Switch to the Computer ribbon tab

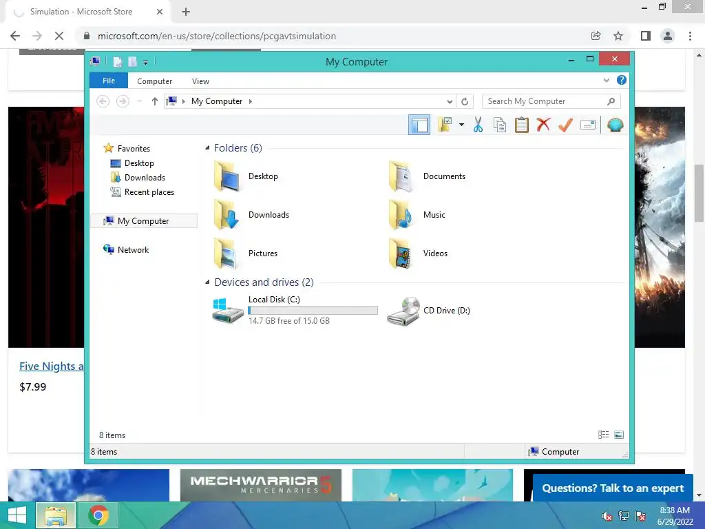155,81
